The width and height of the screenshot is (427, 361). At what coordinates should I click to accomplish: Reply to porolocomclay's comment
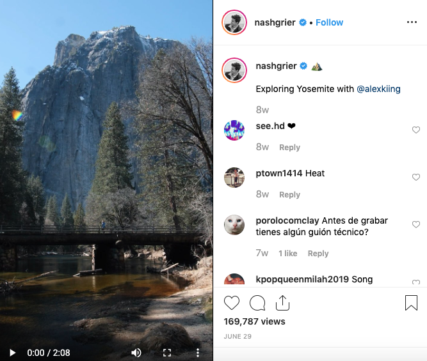click(318, 254)
